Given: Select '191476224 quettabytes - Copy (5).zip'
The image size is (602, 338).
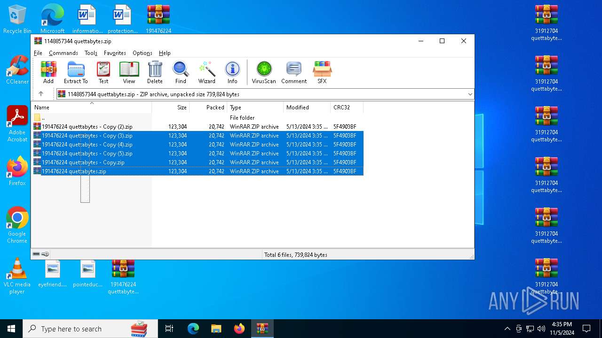Looking at the screenshot, I should click(x=198, y=154).
